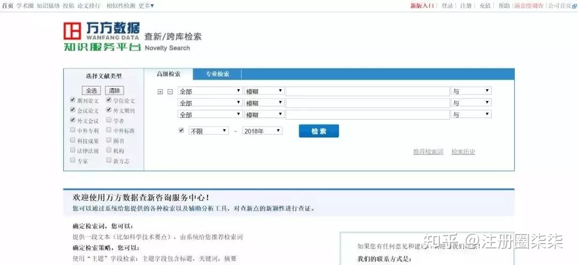Open the 帮助 link
Screen dimensions: 578x265
click(504, 6)
